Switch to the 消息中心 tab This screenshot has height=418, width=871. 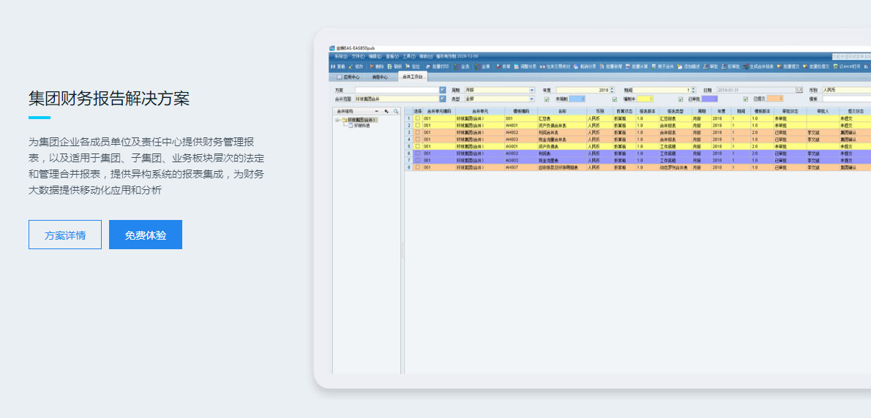pyautogui.click(x=379, y=77)
